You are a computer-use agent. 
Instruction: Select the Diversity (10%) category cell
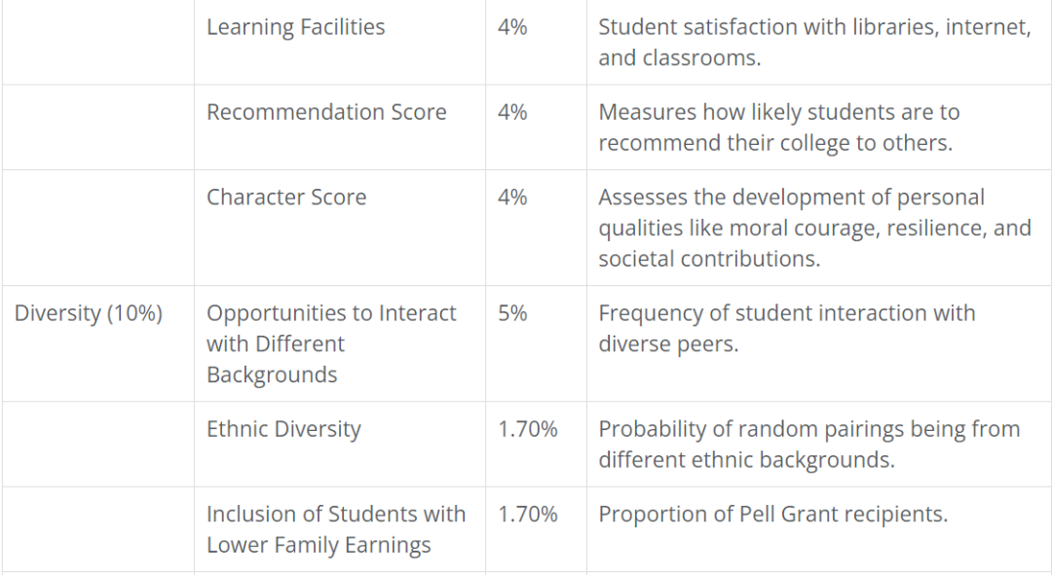pos(89,313)
